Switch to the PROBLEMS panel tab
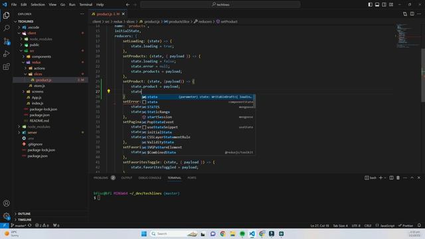This screenshot has height=239, width=425. click(101, 178)
